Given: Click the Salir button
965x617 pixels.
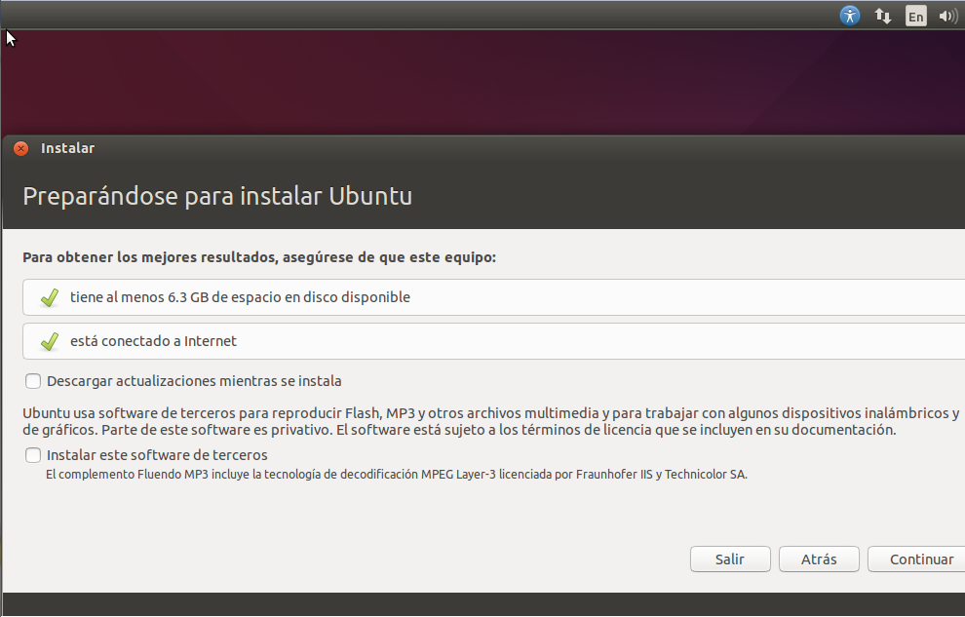Looking at the screenshot, I should click(x=730, y=559).
